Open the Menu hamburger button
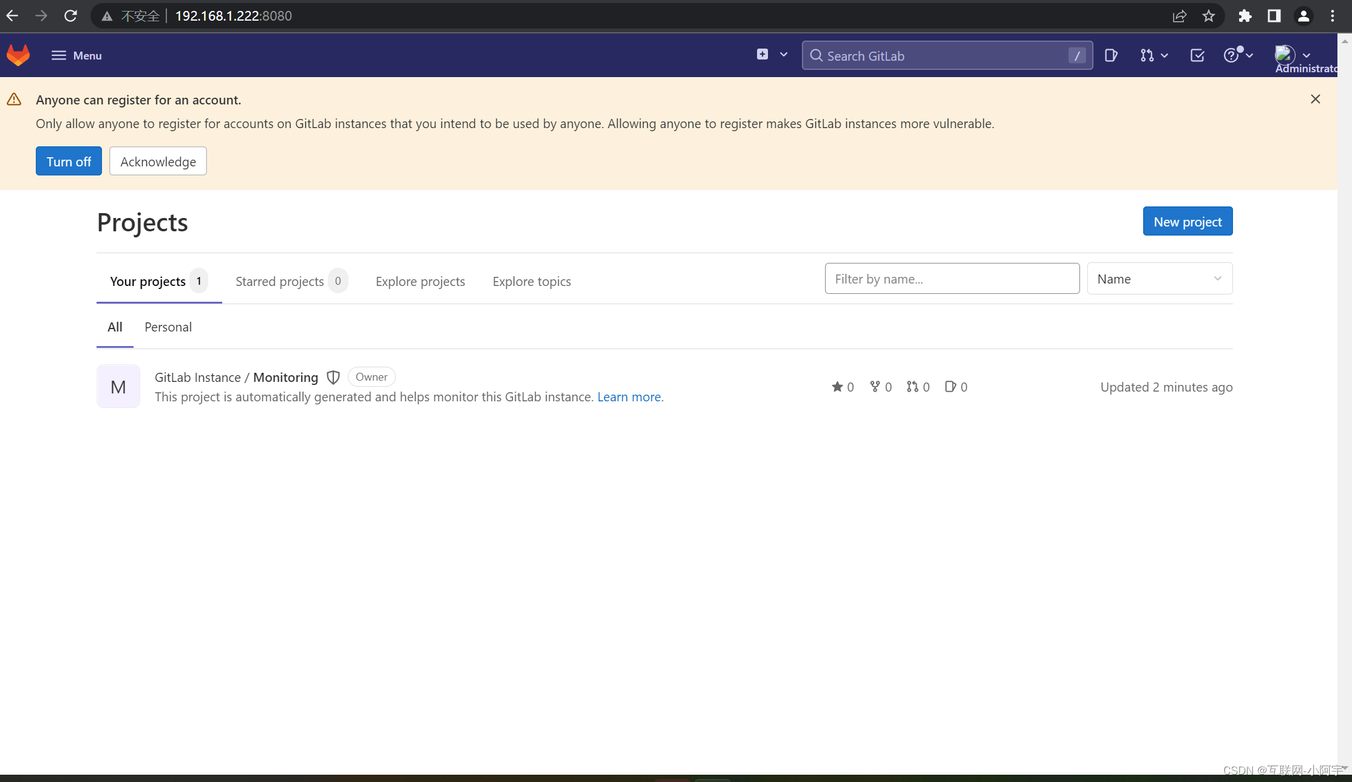1352x782 pixels. 76,55
